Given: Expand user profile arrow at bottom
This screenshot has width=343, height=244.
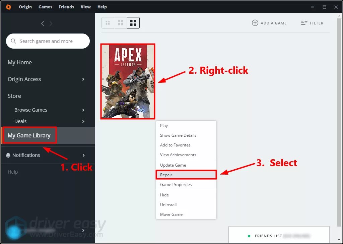Looking at the screenshot, I should pos(83,231).
